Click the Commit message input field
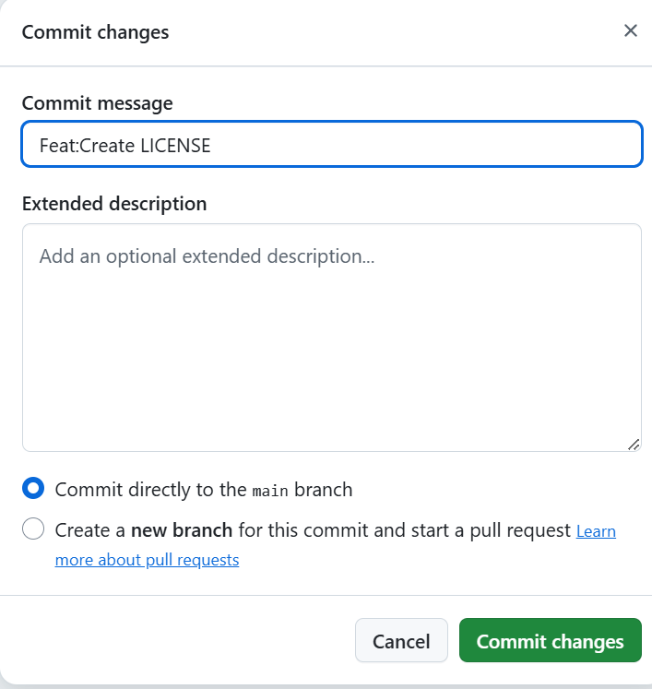Image resolution: width=652 pixels, height=689 pixels. pyautogui.click(x=332, y=144)
